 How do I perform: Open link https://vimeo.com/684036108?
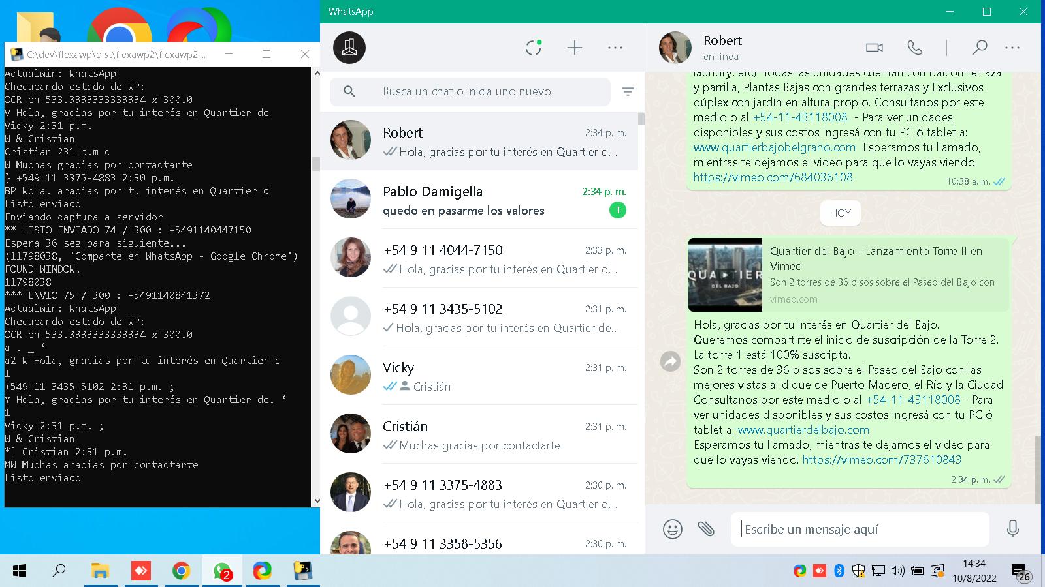pos(773,177)
